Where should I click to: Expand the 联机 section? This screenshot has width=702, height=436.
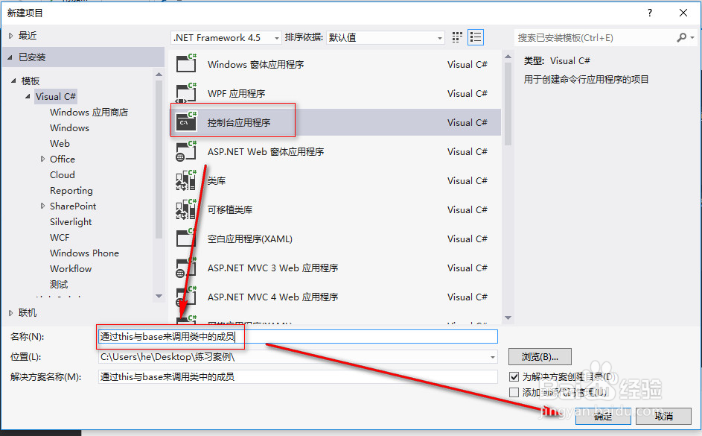coord(11,313)
